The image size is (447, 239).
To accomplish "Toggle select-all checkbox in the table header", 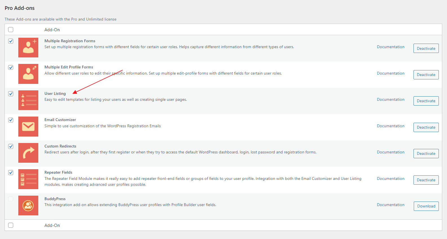I will (x=11, y=30).
